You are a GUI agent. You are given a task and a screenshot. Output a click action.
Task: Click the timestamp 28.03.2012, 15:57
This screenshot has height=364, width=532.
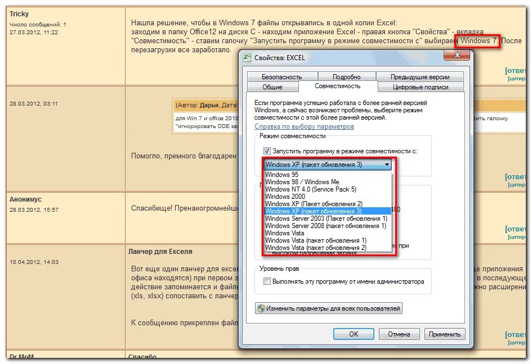34,210
